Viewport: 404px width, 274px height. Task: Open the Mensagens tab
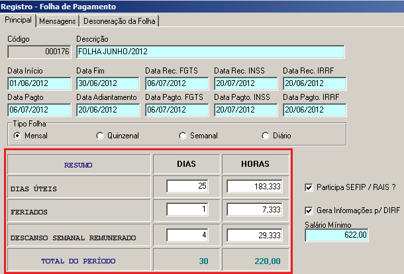58,21
